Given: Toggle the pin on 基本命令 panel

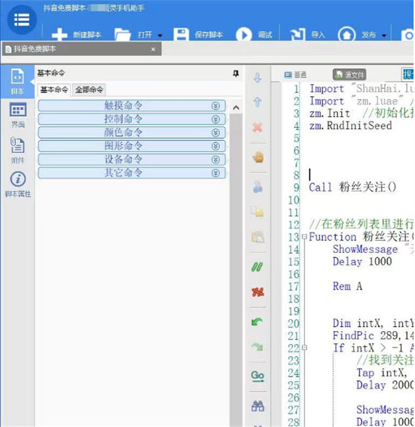Looking at the screenshot, I should (235, 73).
